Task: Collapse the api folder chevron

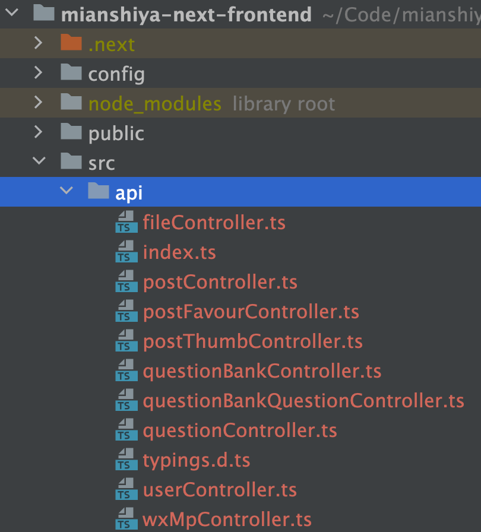Action: click(67, 190)
